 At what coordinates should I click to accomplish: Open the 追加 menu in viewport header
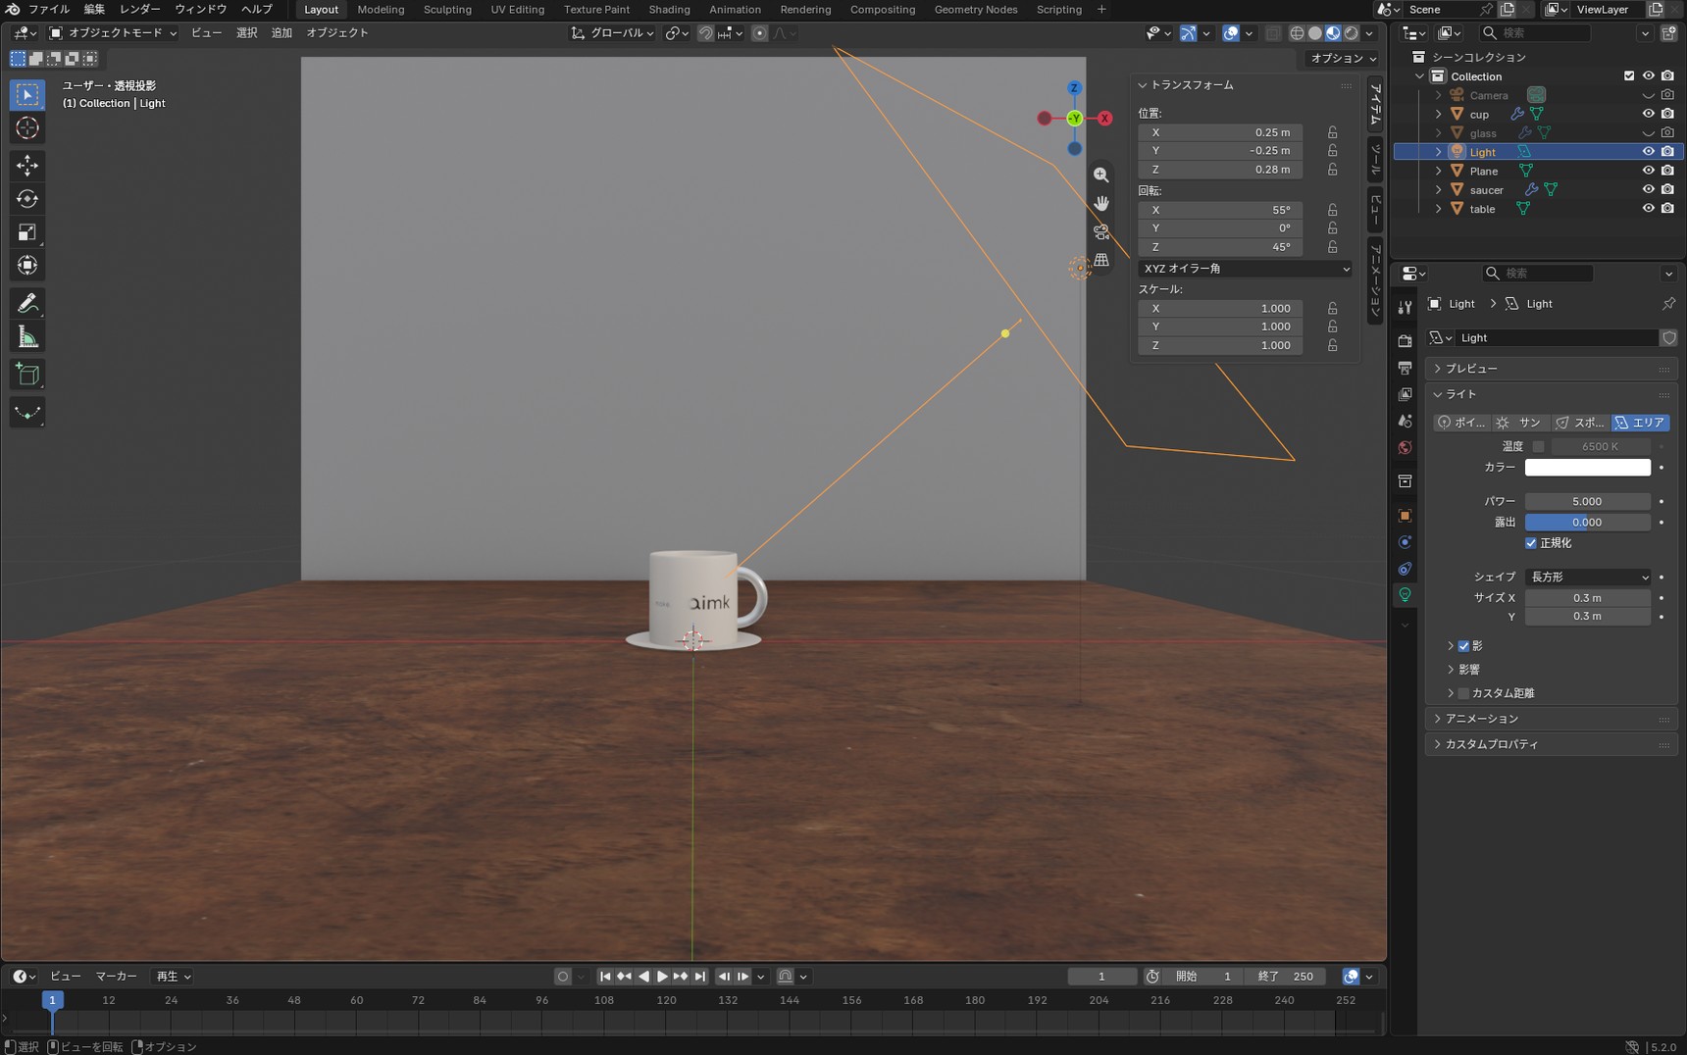click(281, 33)
